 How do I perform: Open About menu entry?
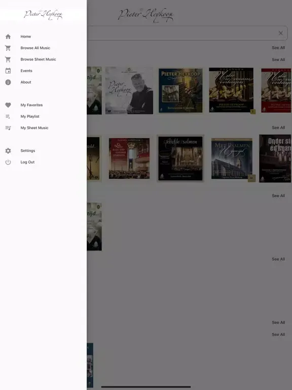pyautogui.click(x=43, y=82)
